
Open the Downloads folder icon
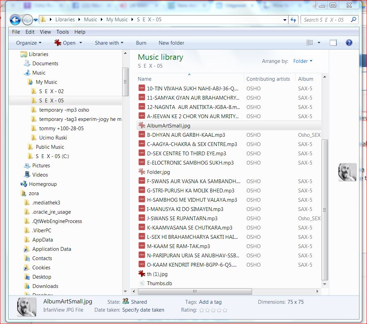tap(27, 286)
